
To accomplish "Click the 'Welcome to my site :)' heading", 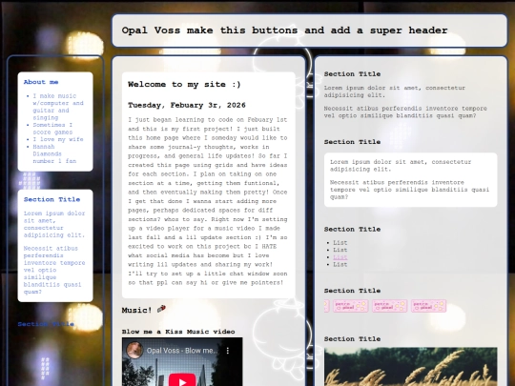I will (184, 85).
